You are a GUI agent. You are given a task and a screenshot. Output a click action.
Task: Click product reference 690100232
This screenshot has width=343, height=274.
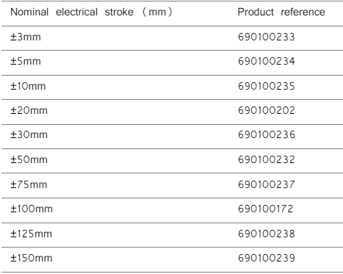(267, 159)
